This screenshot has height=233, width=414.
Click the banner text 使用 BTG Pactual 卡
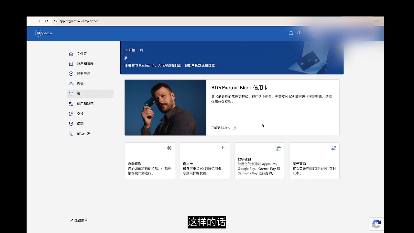171,65
